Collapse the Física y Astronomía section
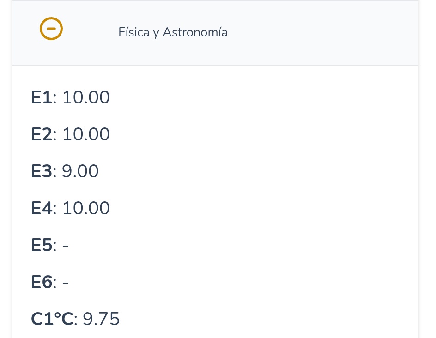Image resolution: width=436 pixels, height=338 pixels. click(51, 29)
